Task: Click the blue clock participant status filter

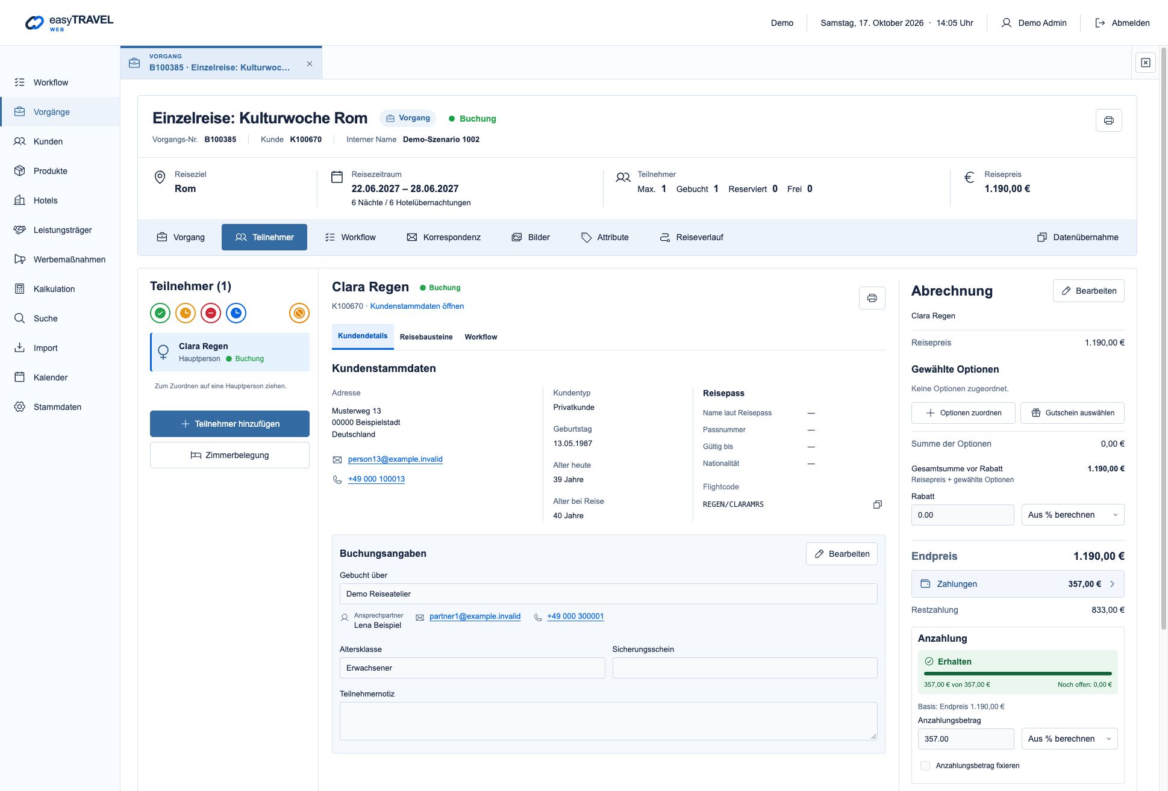Action: pos(236,313)
